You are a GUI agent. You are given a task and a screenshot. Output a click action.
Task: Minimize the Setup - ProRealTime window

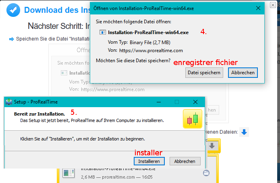click(x=159, y=102)
